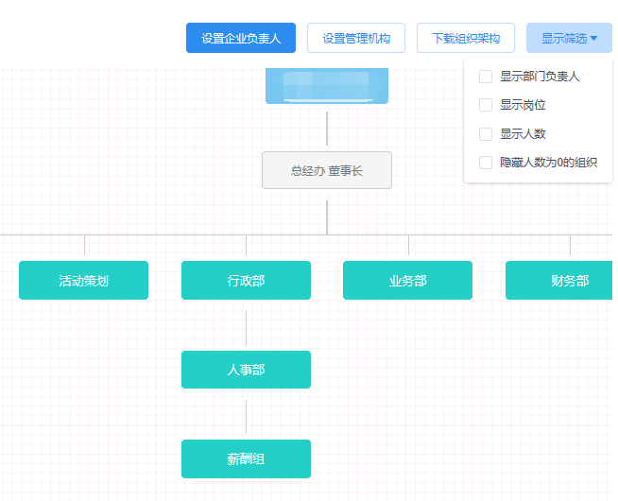Select the 行政部 department node
Screen dimensions: 618x501
coord(246,280)
